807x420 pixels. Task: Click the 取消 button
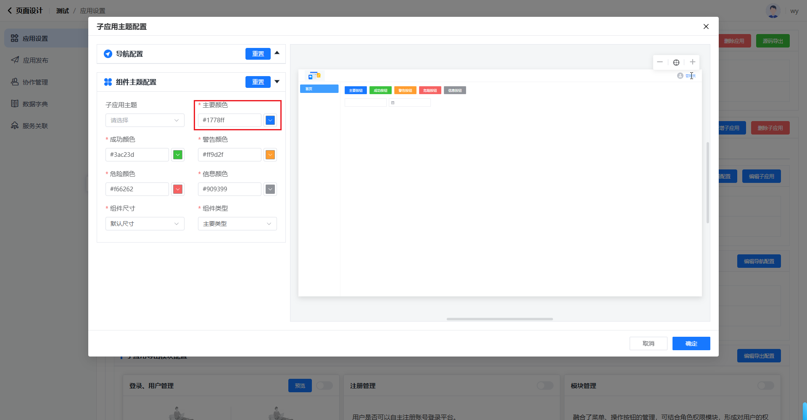(648, 343)
